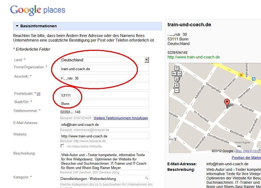Click the Postleitzahl field with 53111
The width and height of the screenshot is (261, 188).
pyautogui.click(x=104, y=95)
